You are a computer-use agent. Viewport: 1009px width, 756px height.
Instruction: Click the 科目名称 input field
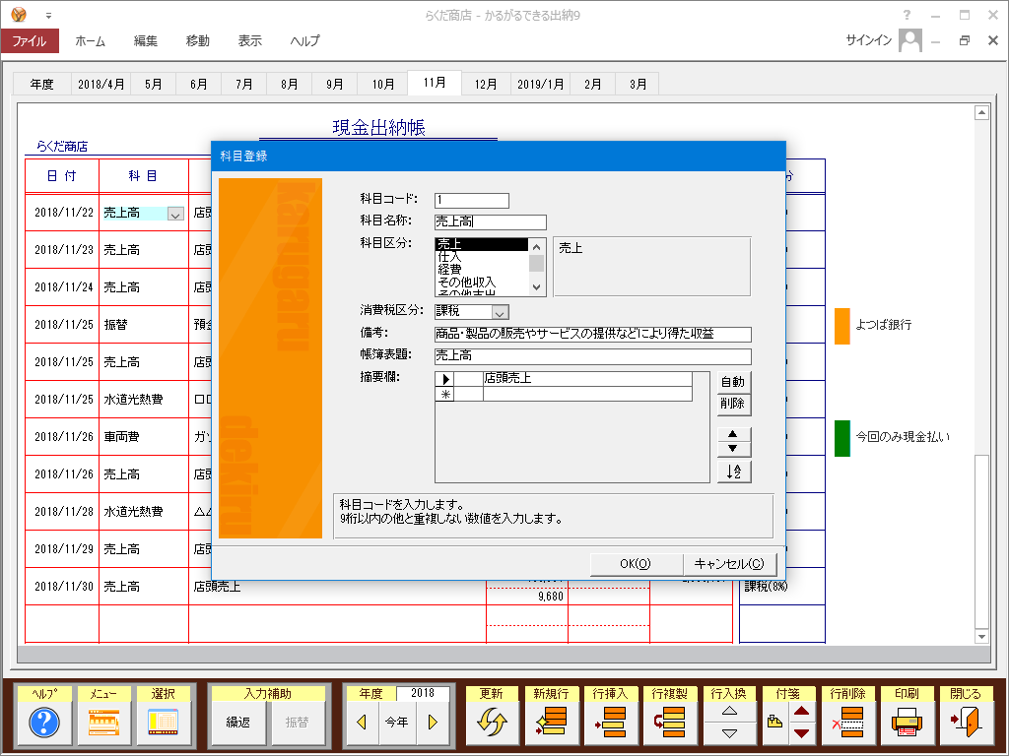pos(491,222)
